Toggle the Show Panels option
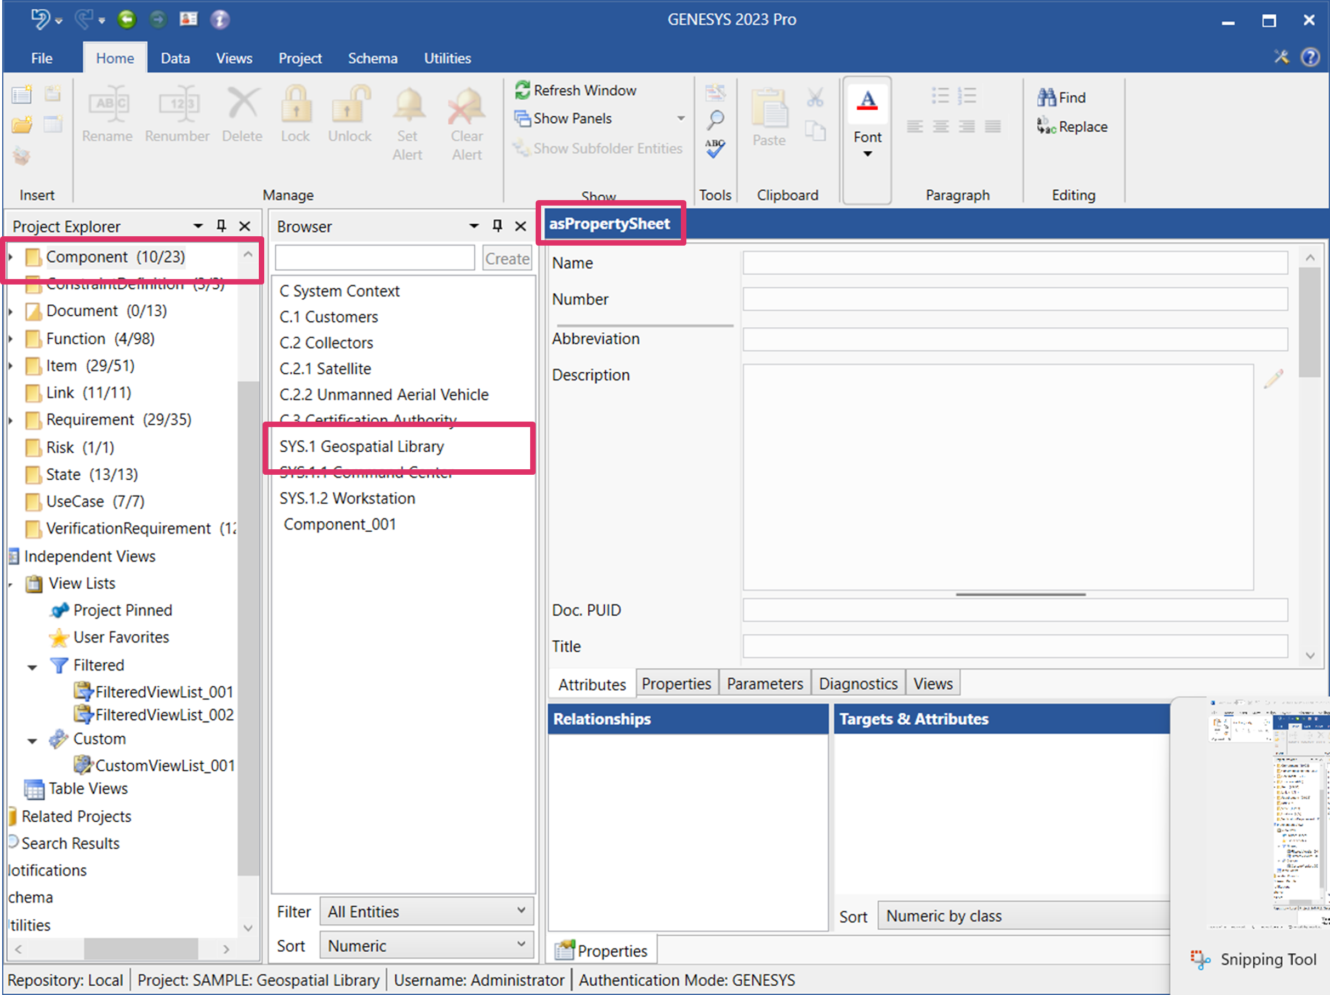1330x995 pixels. [571, 118]
